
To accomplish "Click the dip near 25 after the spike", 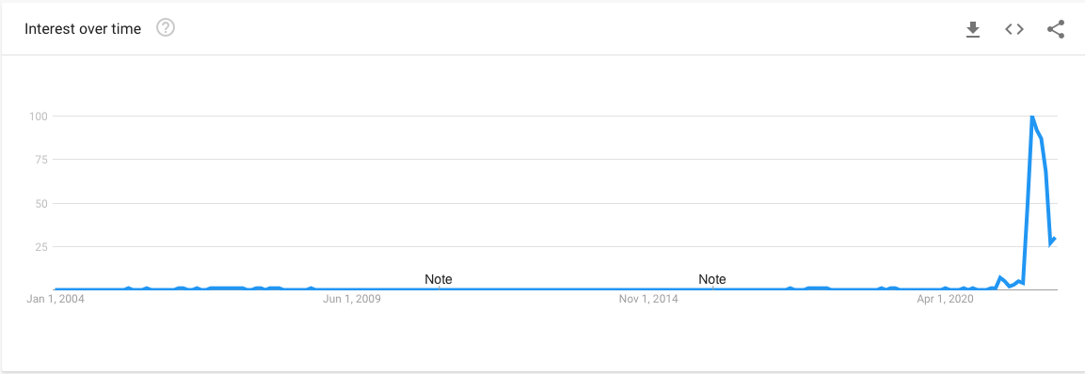I will click(x=1051, y=244).
